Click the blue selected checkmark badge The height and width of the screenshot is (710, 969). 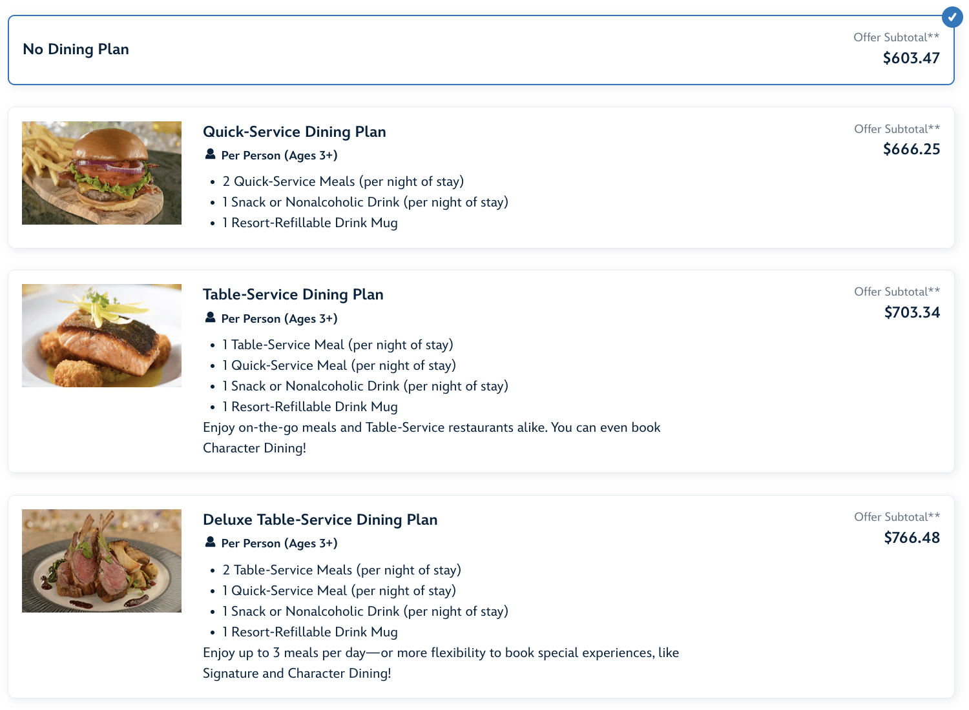952,17
